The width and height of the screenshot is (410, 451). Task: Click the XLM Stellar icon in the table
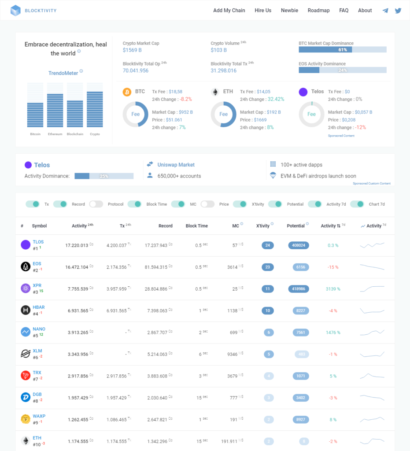26,354
